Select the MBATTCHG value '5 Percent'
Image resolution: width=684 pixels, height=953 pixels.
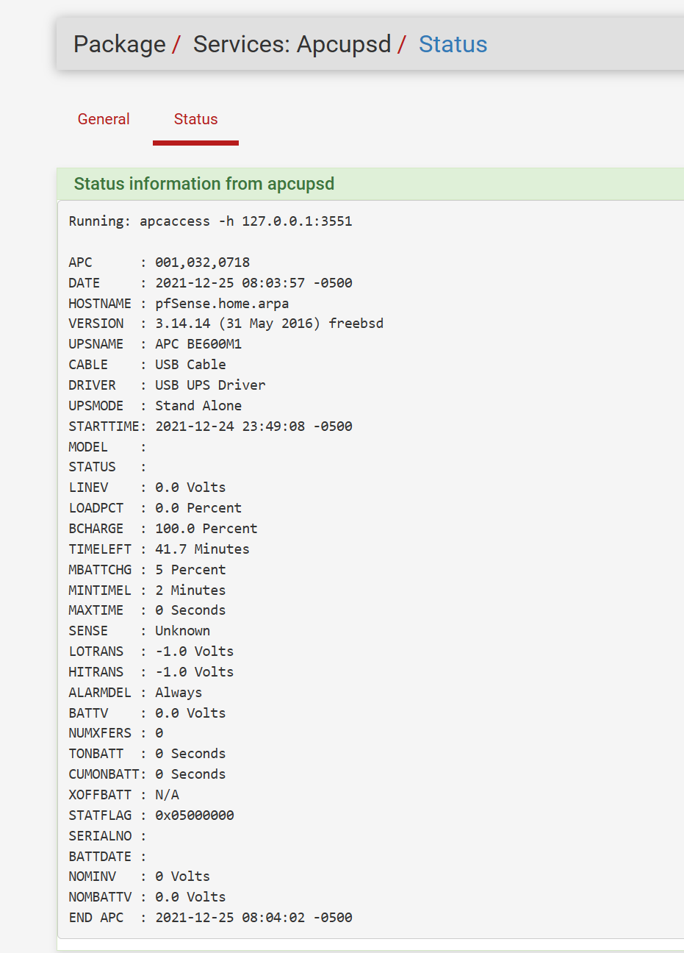[191, 570]
